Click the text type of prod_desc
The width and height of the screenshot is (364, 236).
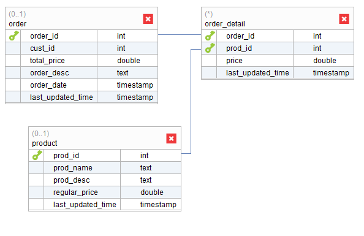click(146, 180)
